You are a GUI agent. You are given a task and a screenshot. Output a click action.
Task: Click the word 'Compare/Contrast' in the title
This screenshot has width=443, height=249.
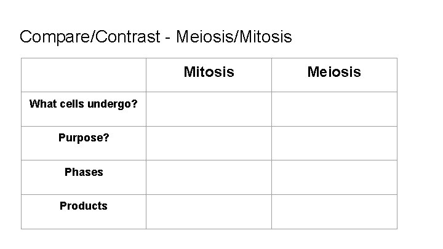(x=90, y=37)
